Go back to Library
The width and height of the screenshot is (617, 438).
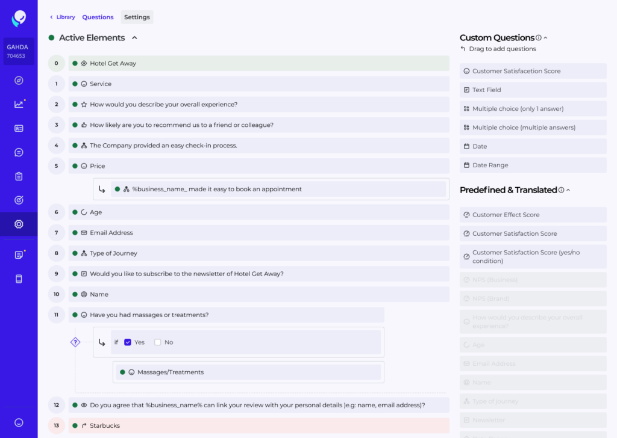tap(63, 17)
